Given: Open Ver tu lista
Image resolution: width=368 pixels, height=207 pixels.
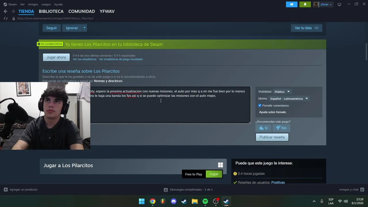Looking at the screenshot, I should (x=306, y=28).
